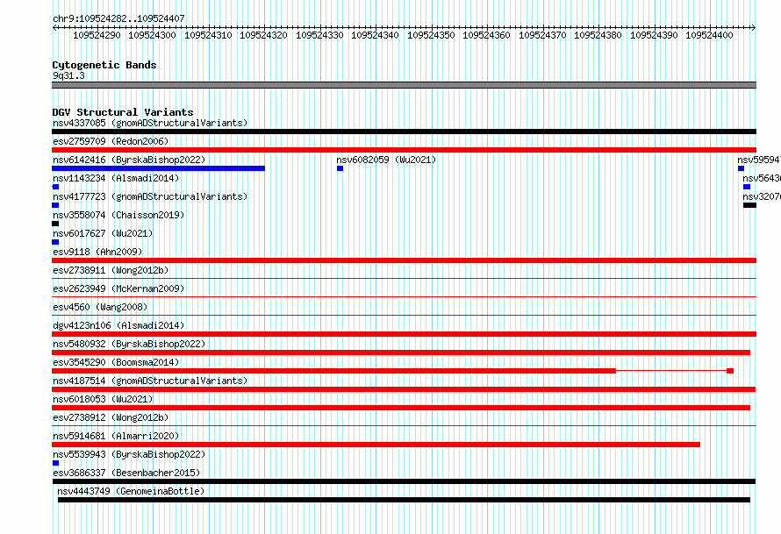Click ruler position 109524290
Viewport: 781px width, 534px height.
(x=97, y=35)
